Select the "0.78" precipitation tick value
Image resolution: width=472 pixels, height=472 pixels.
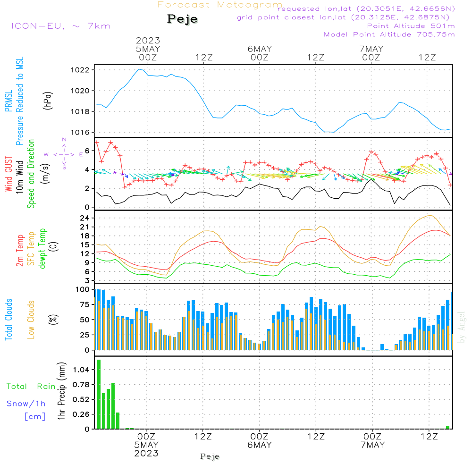(81, 385)
